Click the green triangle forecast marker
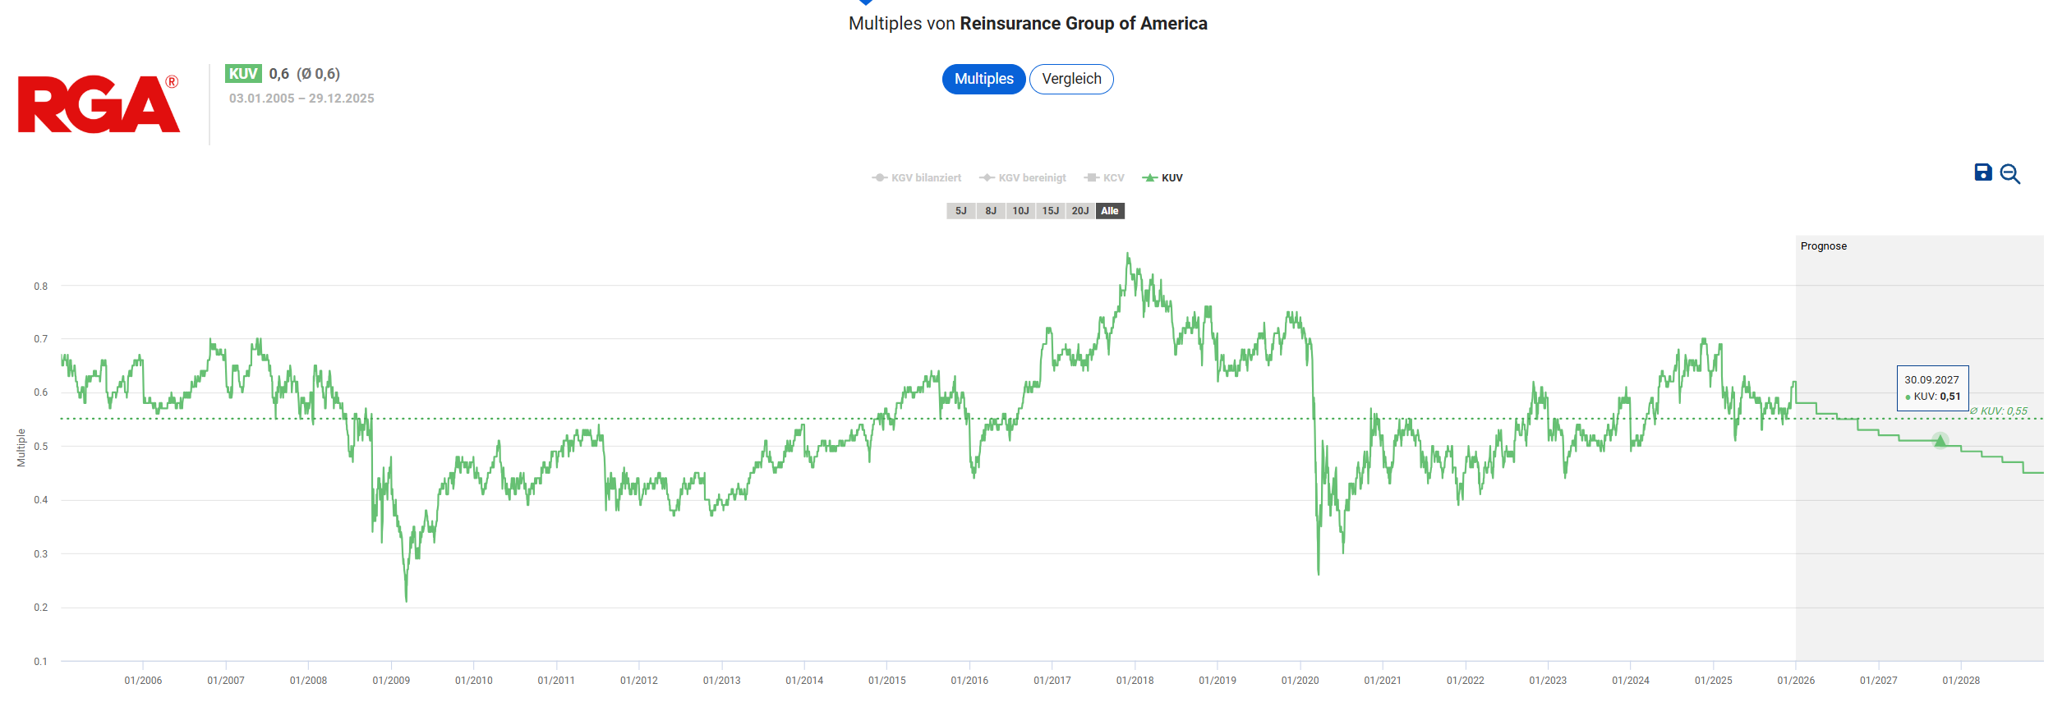The width and height of the screenshot is (2053, 702). [x=1940, y=441]
